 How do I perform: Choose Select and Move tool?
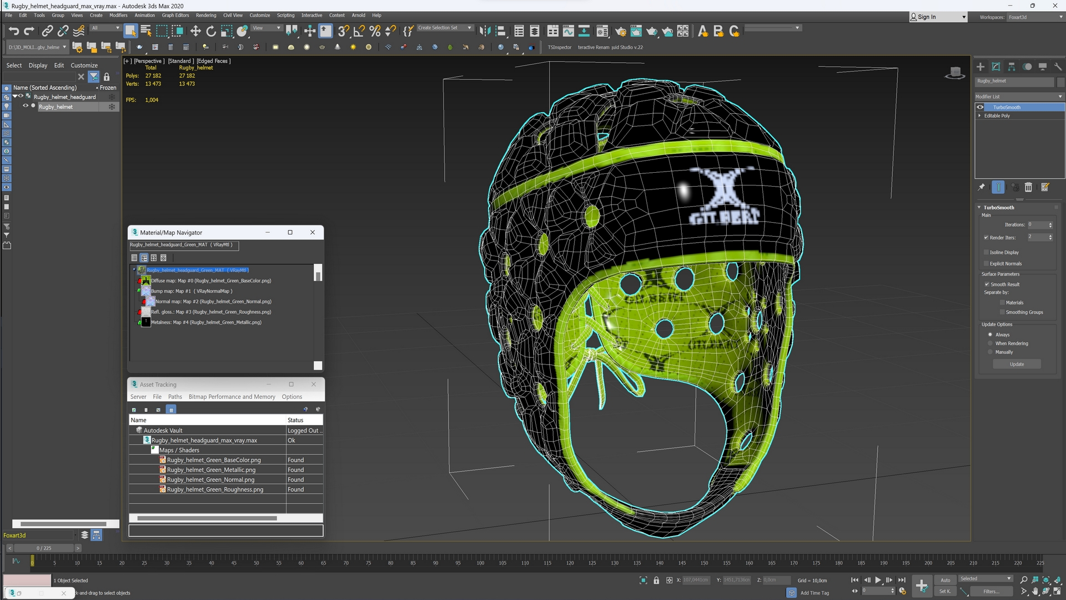click(195, 31)
